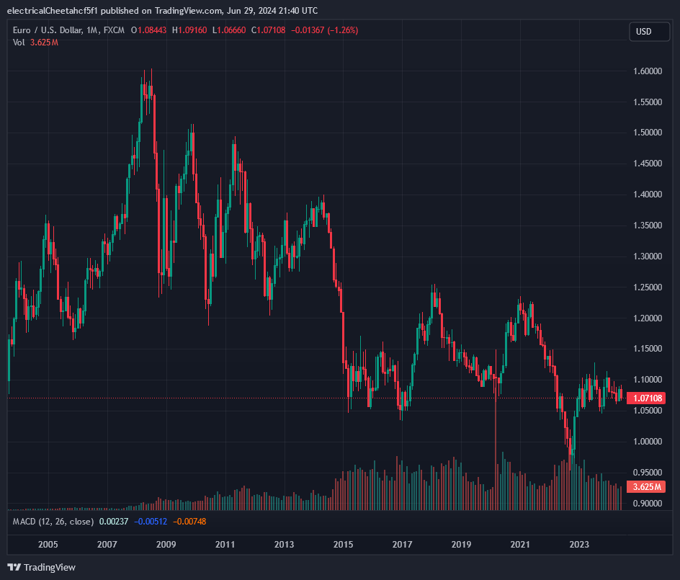Click the red 1.07108 current price tag

pyautogui.click(x=645, y=398)
